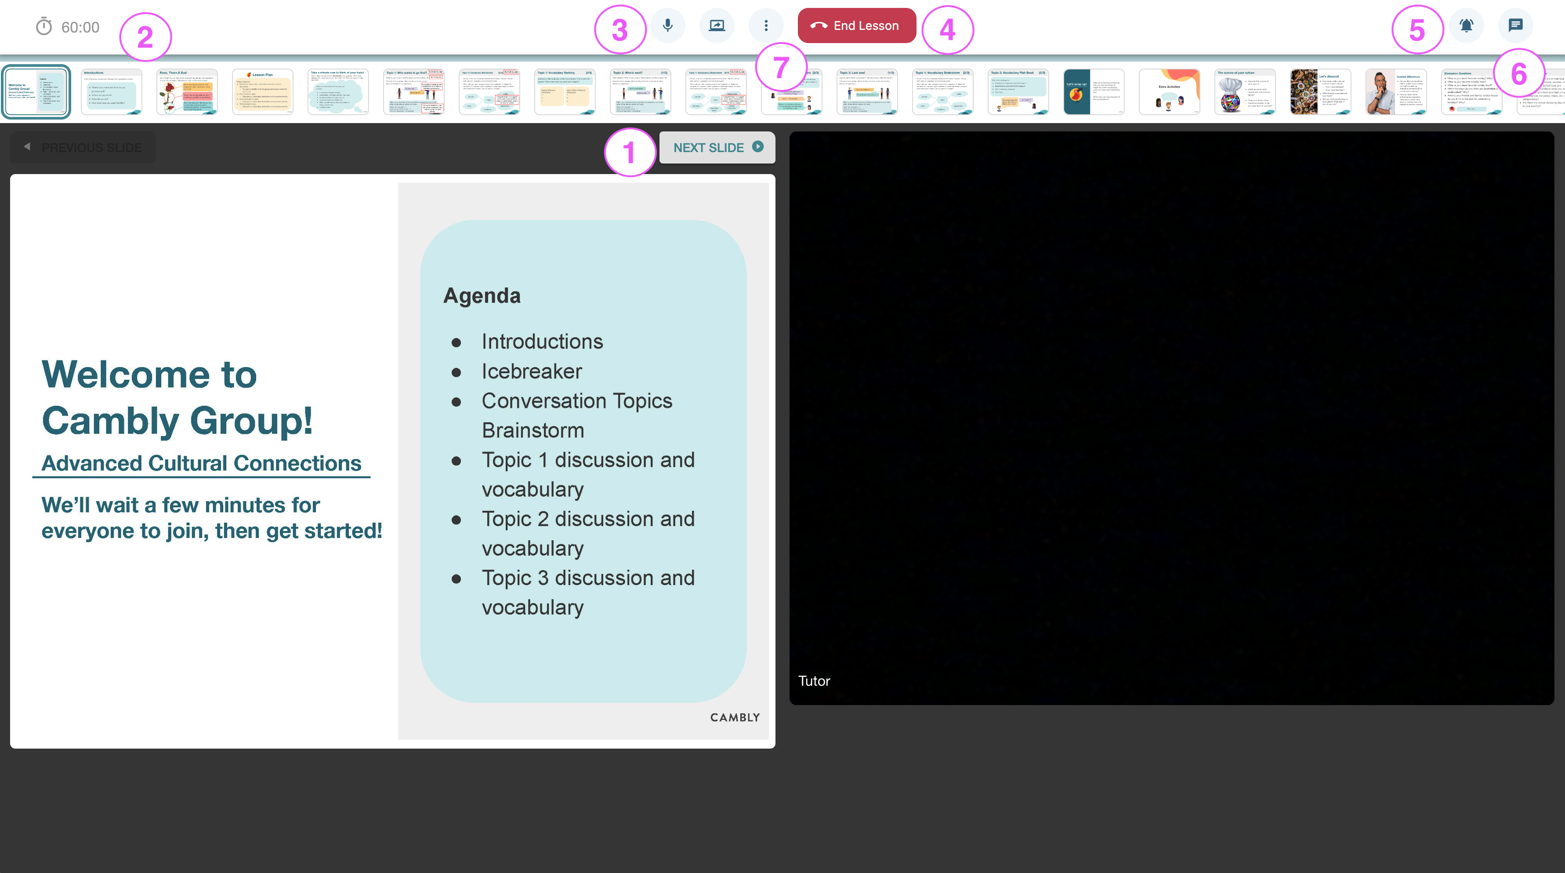This screenshot has height=873, width=1565.
Task: Go to the next slide
Action: pos(717,147)
